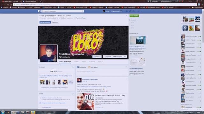Image resolution: width=204 pixels, height=114 pixels.
Task: Open notifications globe icon in header
Action: 134,11
